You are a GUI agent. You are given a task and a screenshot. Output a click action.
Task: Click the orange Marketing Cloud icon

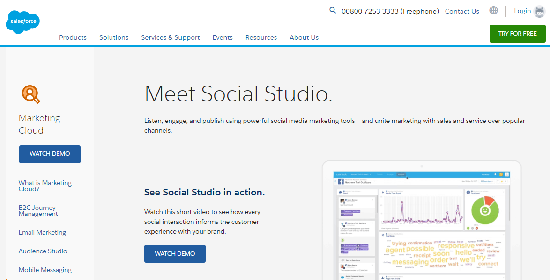(31, 94)
